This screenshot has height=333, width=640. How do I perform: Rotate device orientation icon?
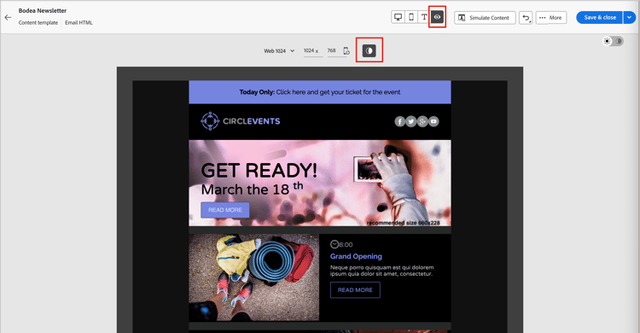tap(346, 50)
